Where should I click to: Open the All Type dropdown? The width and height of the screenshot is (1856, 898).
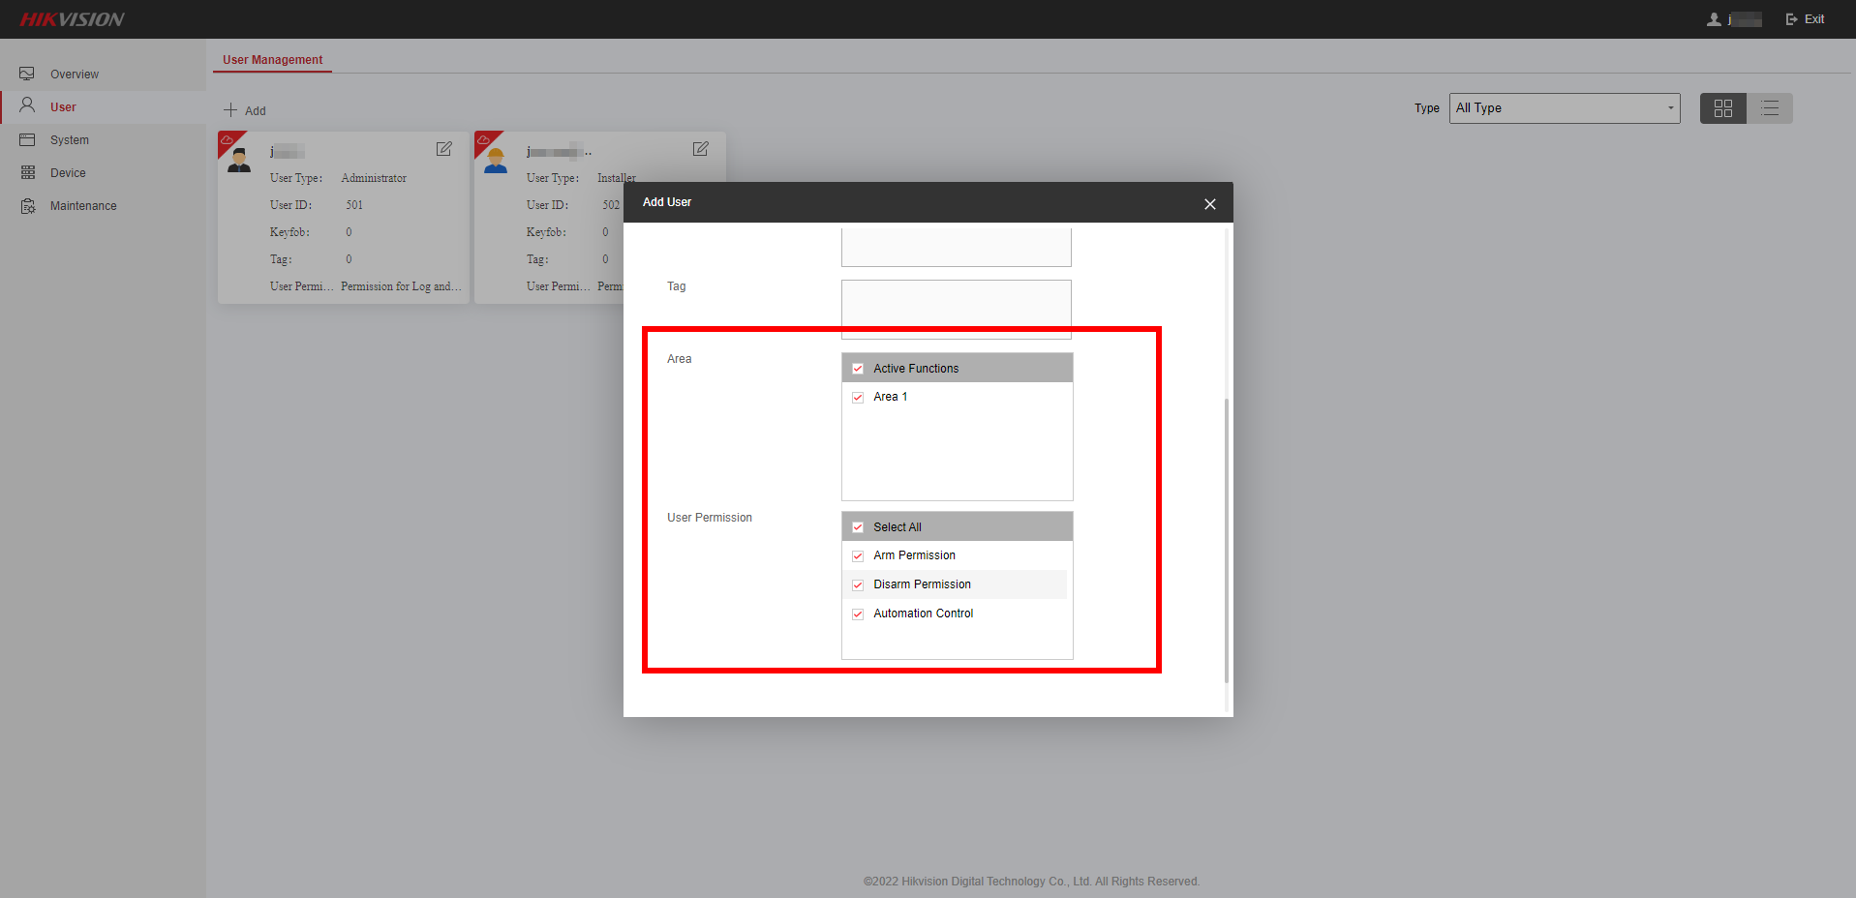pos(1564,108)
